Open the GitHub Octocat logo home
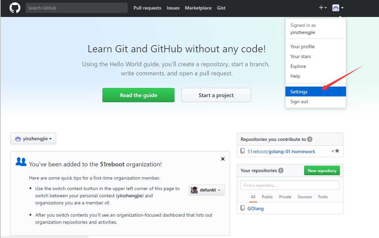Image resolution: width=379 pixels, height=238 pixels. [15, 8]
